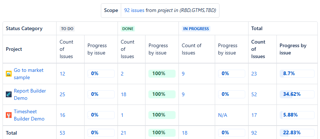The width and height of the screenshot is (320, 139).
Task: Click Report Builder Demo In Progress 0% bar
Action: (231, 94)
